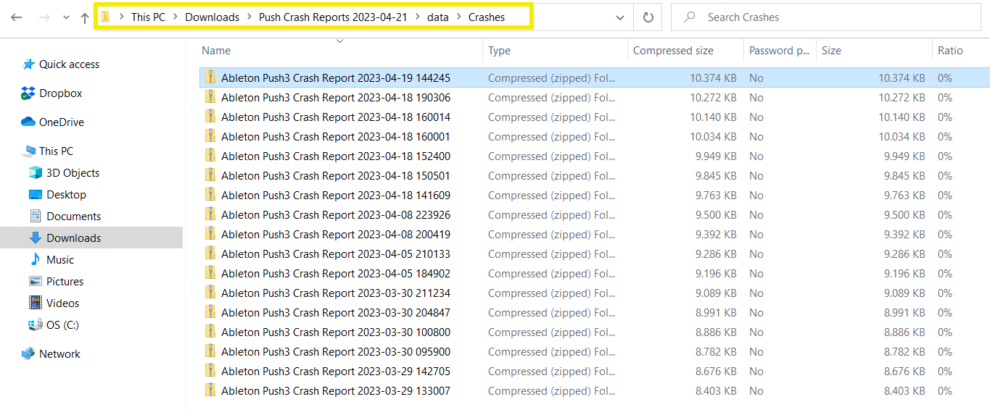Select This PC in the sidebar

[x=56, y=151]
